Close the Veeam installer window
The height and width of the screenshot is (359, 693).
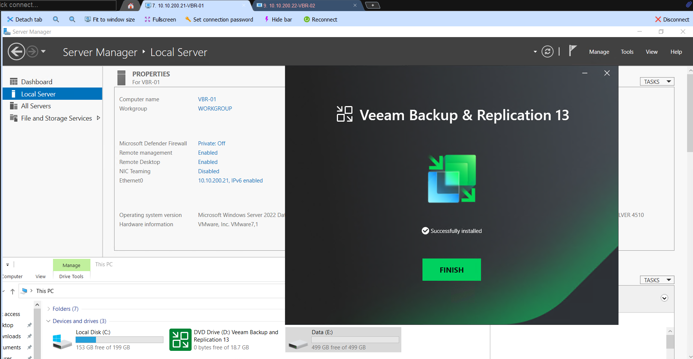pyautogui.click(x=607, y=73)
